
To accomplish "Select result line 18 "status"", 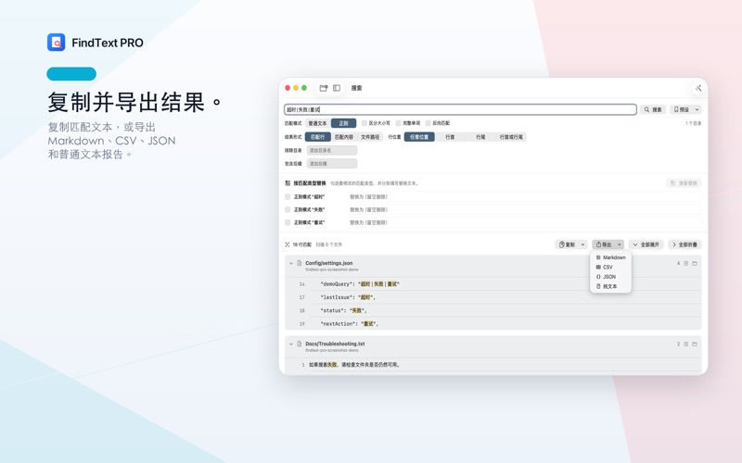I will (x=493, y=310).
